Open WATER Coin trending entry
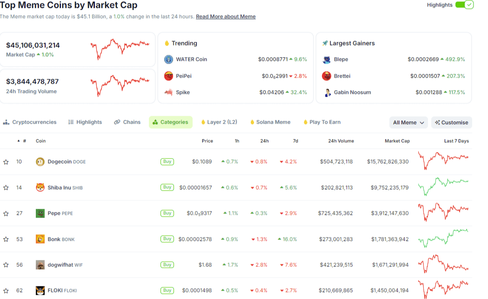Image resolution: width=488 pixels, height=299 pixels. pyautogui.click(x=191, y=59)
